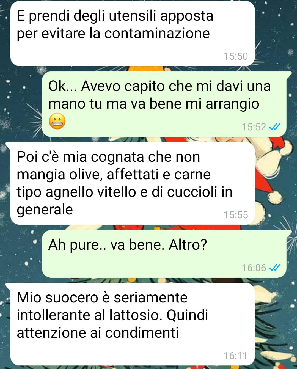Tap the word 'contaminazione' in the first message
This screenshot has height=369, width=297.
157,34
